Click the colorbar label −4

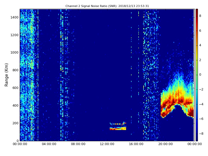click(x=201, y=104)
